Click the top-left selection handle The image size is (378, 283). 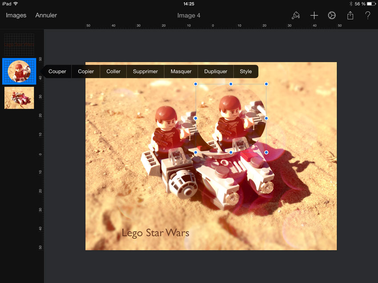tap(196, 84)
